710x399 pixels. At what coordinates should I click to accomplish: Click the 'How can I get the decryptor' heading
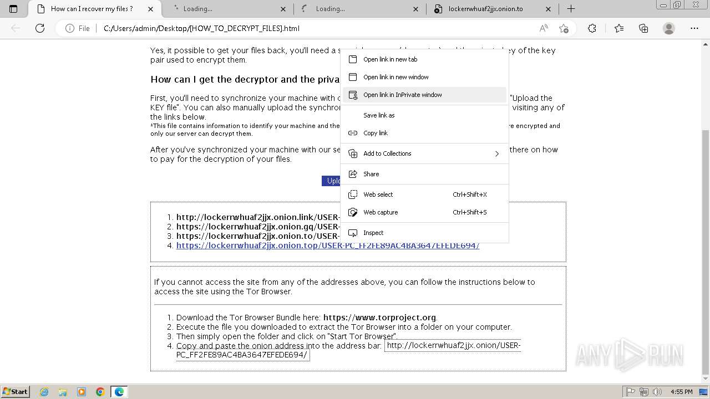(245, 79)
